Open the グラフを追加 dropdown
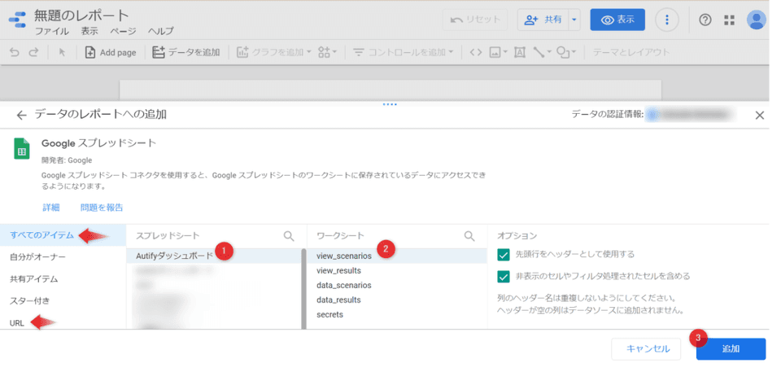The width and height of the screenshot is (781, 372). [274, 52]
